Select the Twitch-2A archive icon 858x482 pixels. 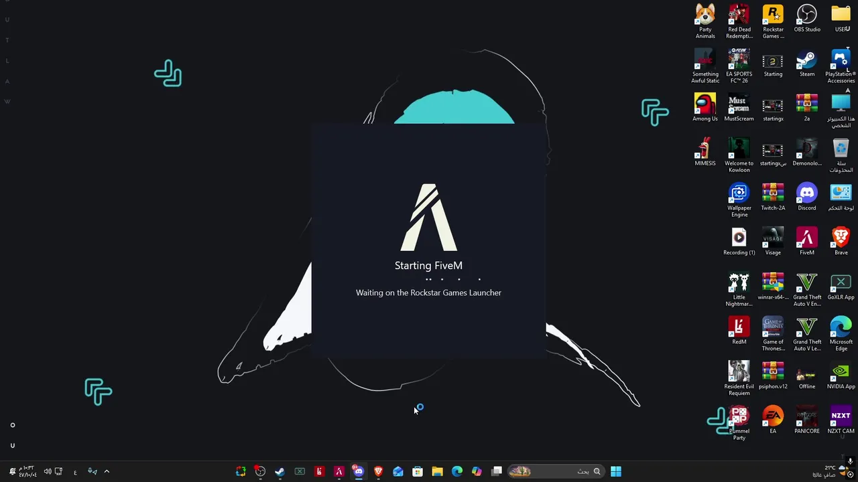click(x=773, y=197)
